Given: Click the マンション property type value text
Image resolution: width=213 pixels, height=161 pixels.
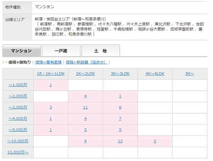Looking at the screenshot, I should click(x=45, y=7).
